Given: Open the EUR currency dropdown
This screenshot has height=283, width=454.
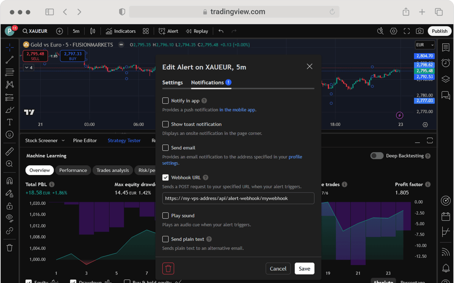Looking at the screenshot, I should tap(425, 45).
